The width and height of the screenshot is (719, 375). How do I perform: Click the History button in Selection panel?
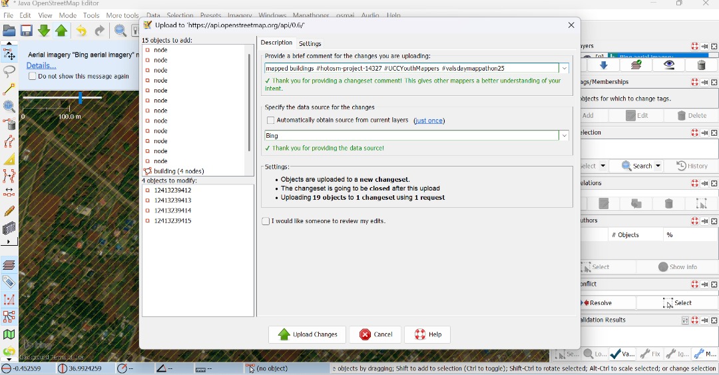[692, 166]
